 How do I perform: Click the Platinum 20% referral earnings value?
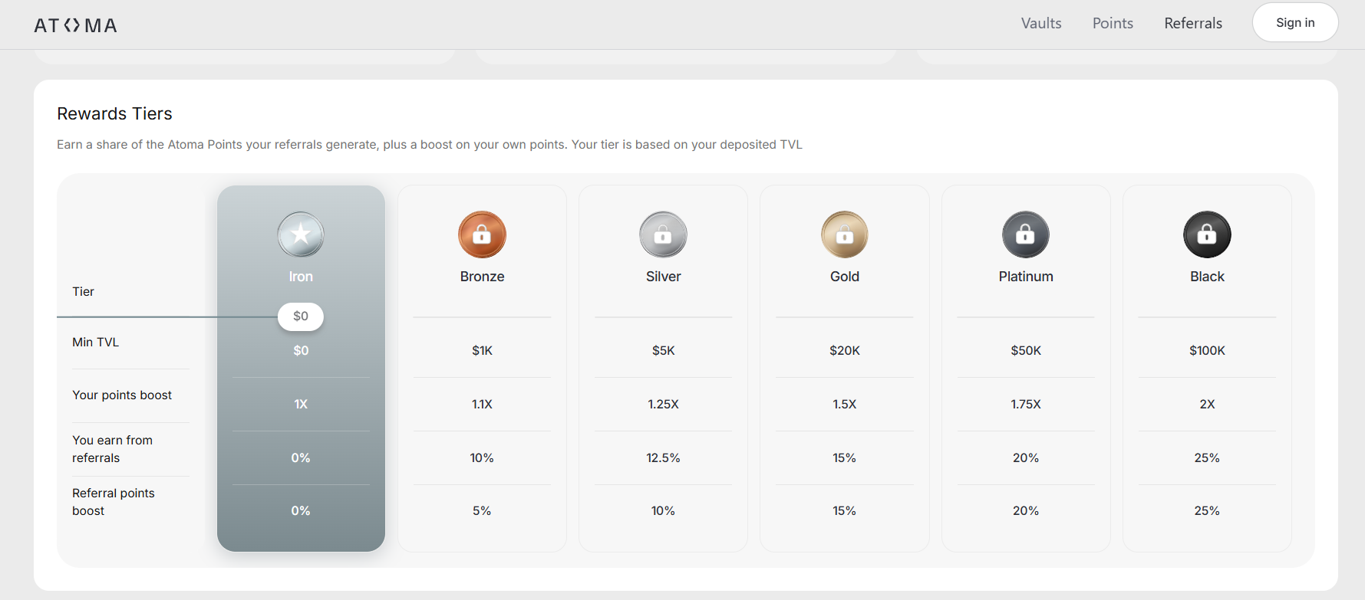(1026, 457)
